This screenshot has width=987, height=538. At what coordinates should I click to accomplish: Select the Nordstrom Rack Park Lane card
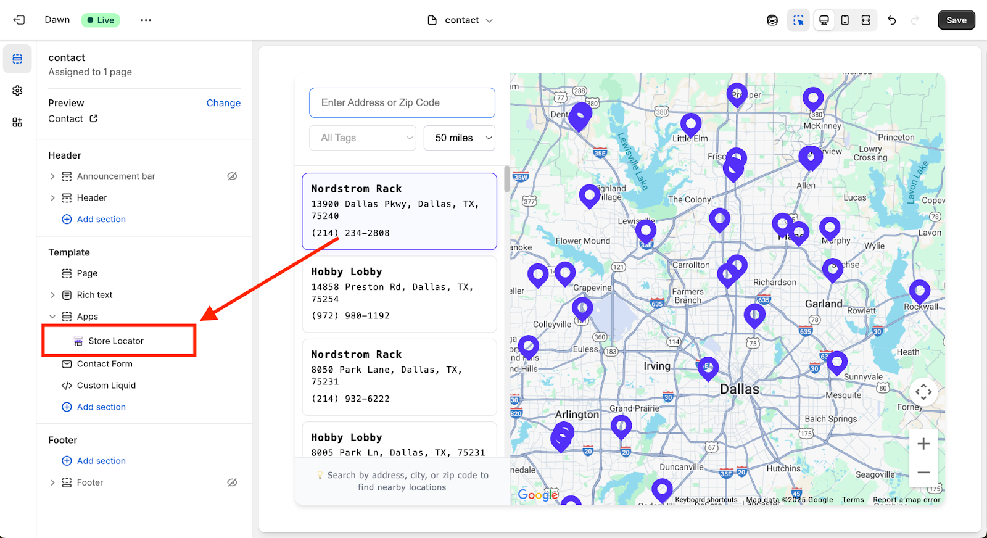click(400, 377)
